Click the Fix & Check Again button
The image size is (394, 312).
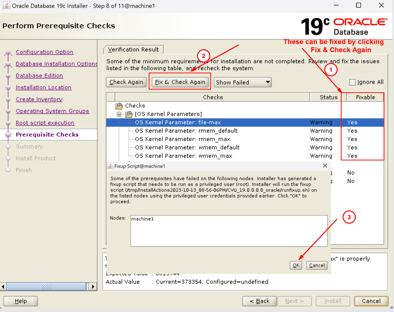pos(180,82)
